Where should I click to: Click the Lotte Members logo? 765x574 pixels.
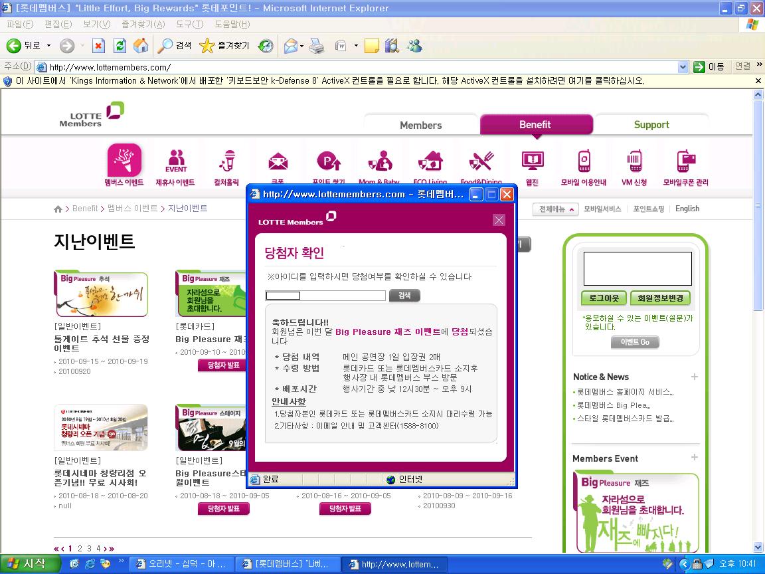point(92,115)
